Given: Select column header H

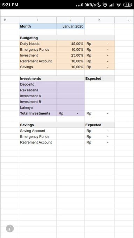Looking at the screenshot, I should (x=10, y=20).
